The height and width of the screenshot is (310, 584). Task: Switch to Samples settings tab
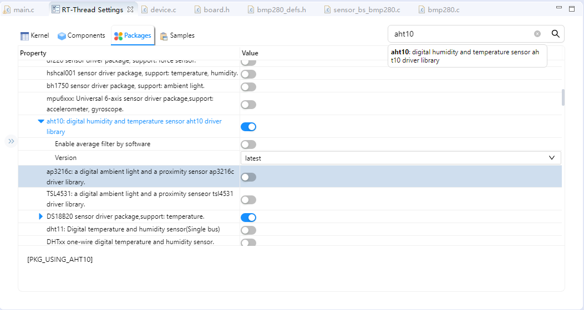tap(177, 35)
